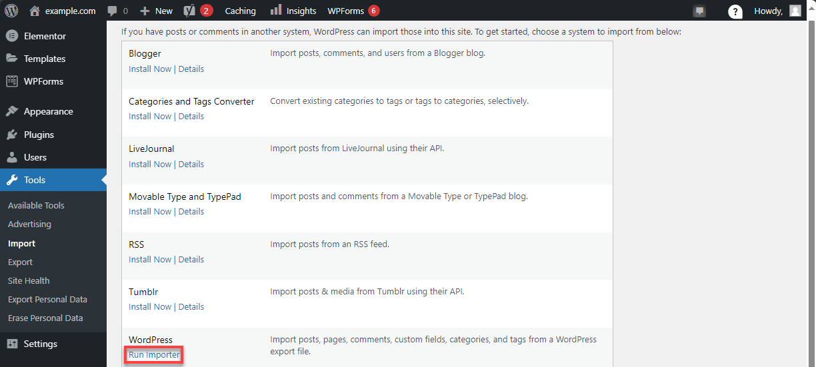Install the LiveJournal importer now

[150, 165]
